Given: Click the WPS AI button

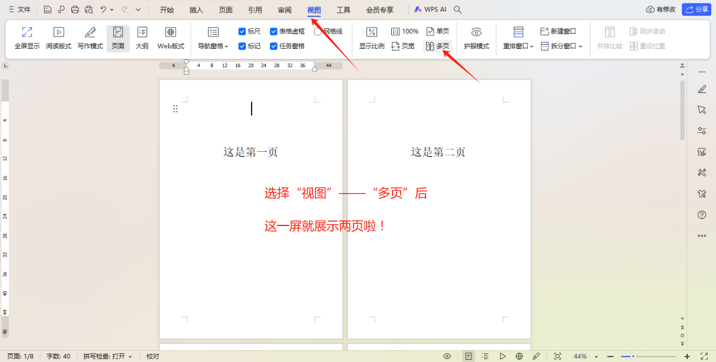Looking at the screenshot, I should pos(430,9).
